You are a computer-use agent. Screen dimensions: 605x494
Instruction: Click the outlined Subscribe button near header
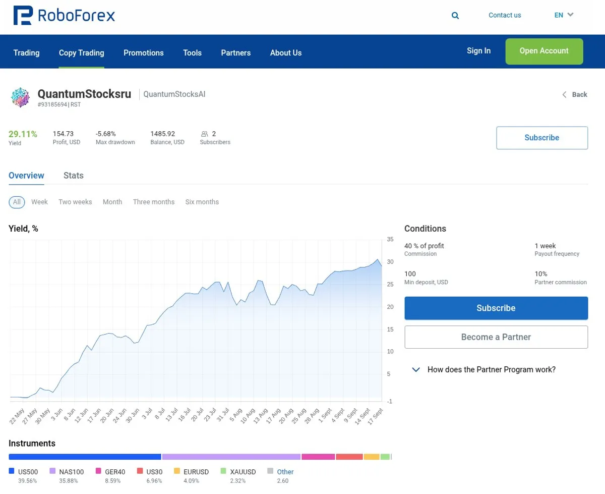click(542, 138)
